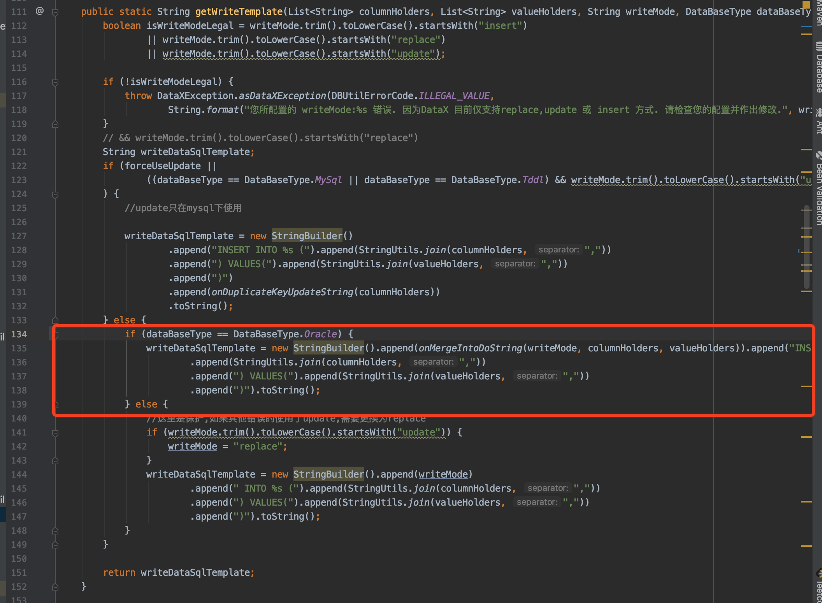Collapse the Oracle if block at line 134
822x603 pixels.
click(57, 335)
